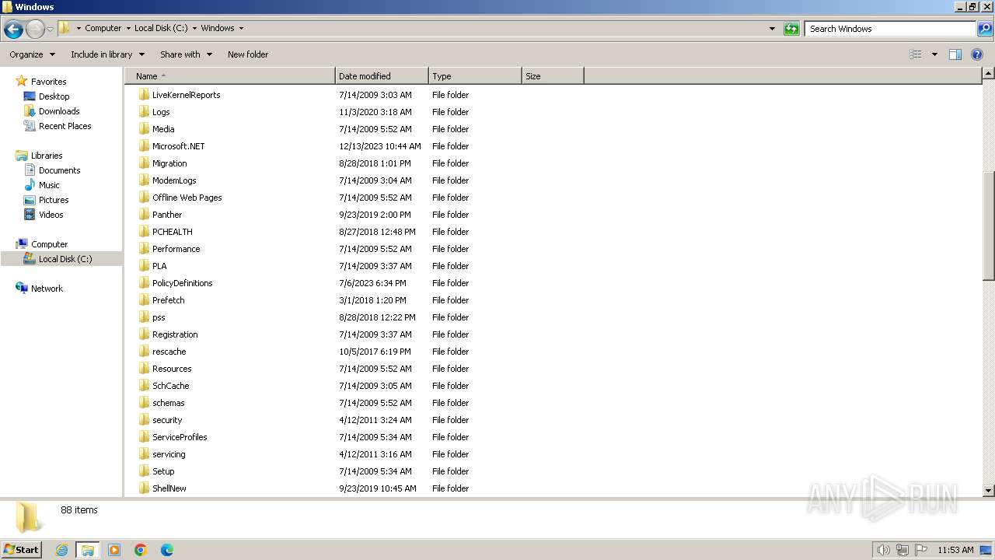The image size is (995, 560).
Task: Open the Music library
Action: point(49,185)
